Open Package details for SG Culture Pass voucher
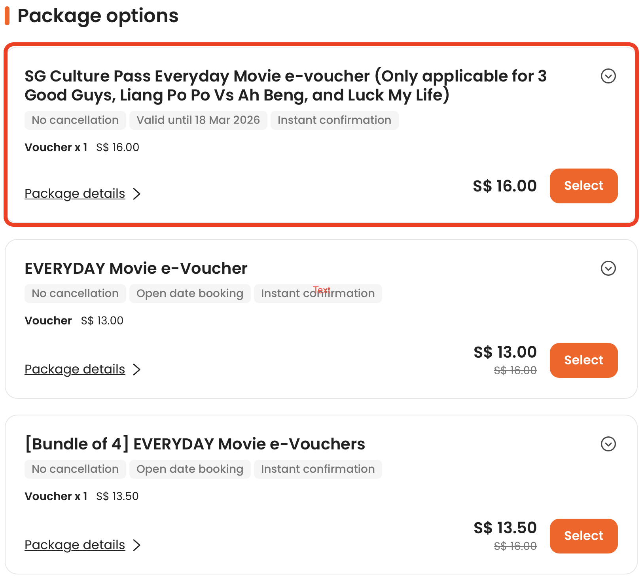This screenshot has height=580, width=644. click(75, 193)
